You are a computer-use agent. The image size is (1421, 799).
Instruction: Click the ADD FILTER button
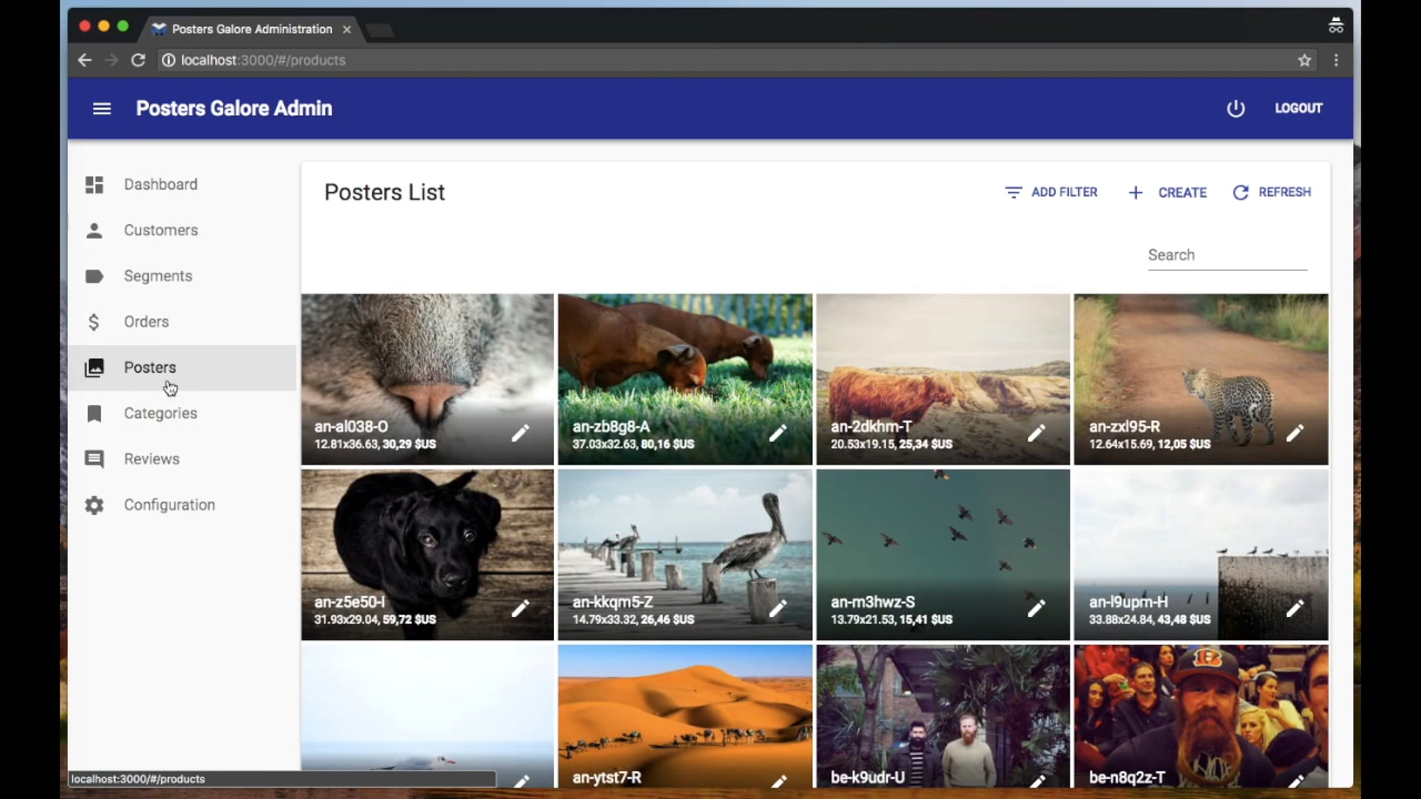pyautogui.click(x=1052, y=192)
